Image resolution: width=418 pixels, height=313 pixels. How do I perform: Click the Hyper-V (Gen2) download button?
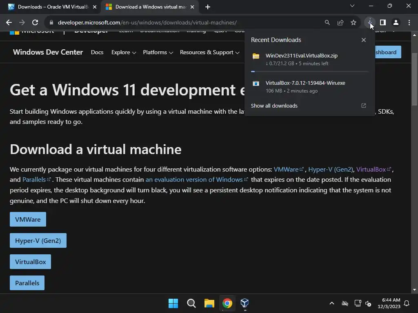[x=38, y=240]
